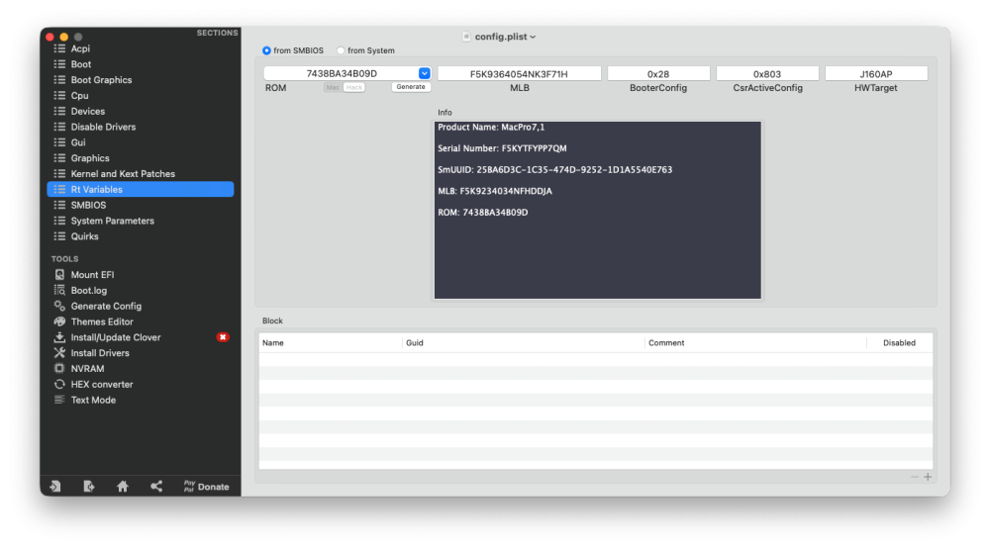
Task: Click the Product Name: MacPro7,1 line
Action: pyautogui.click(x=491, y=128)
